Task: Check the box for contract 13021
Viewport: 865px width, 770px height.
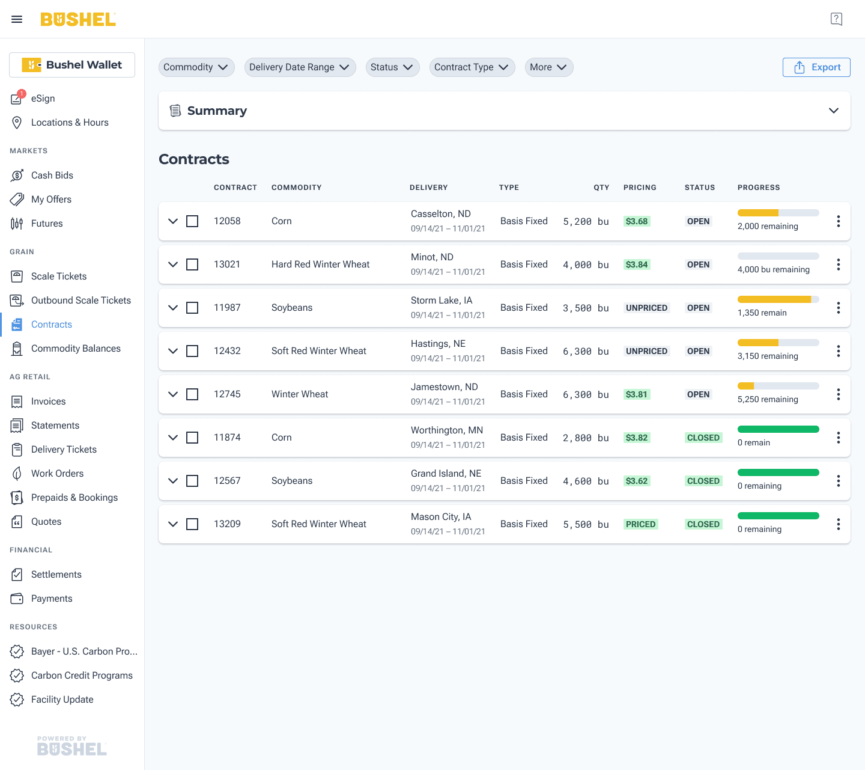Action: pyautogui.click(x=192, y=264)
